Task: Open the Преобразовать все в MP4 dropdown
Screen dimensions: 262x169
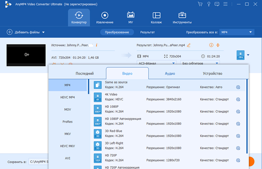Action: click(237, 32)
